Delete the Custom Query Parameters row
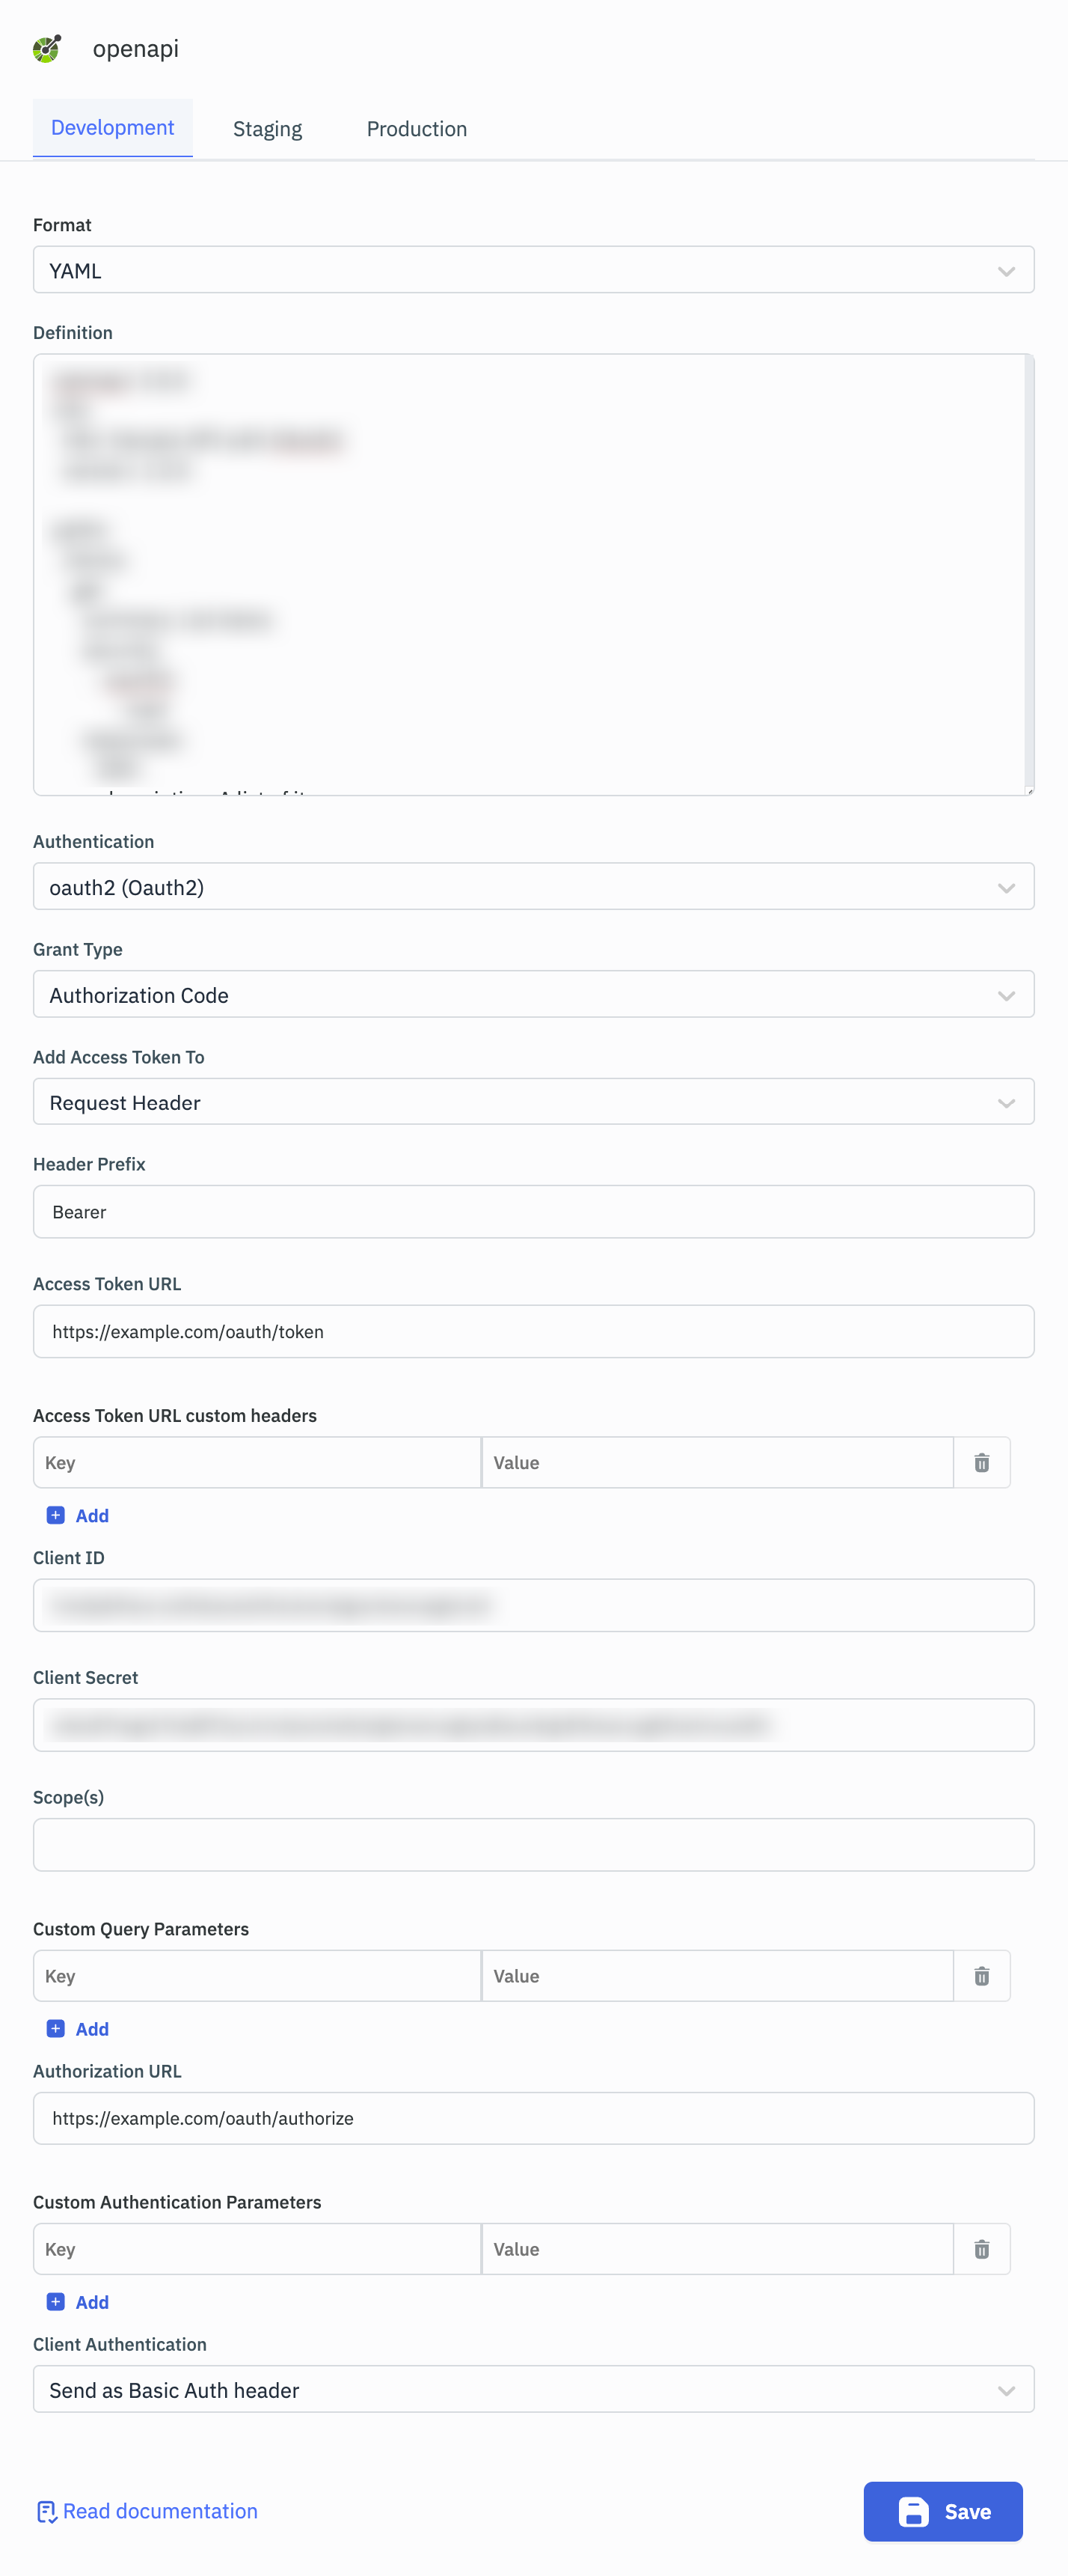The width and height of the screenshot is (1068, 2576). (981, 1975)
